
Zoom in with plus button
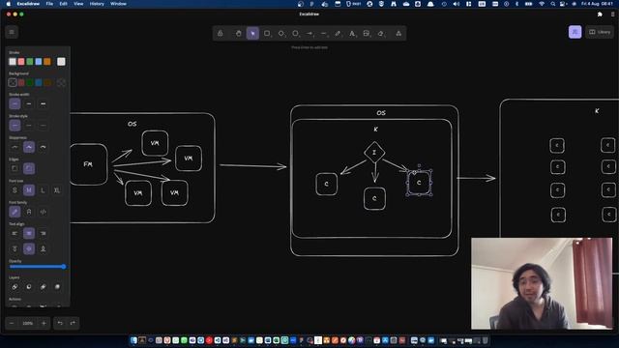click(x=44, y=323)
